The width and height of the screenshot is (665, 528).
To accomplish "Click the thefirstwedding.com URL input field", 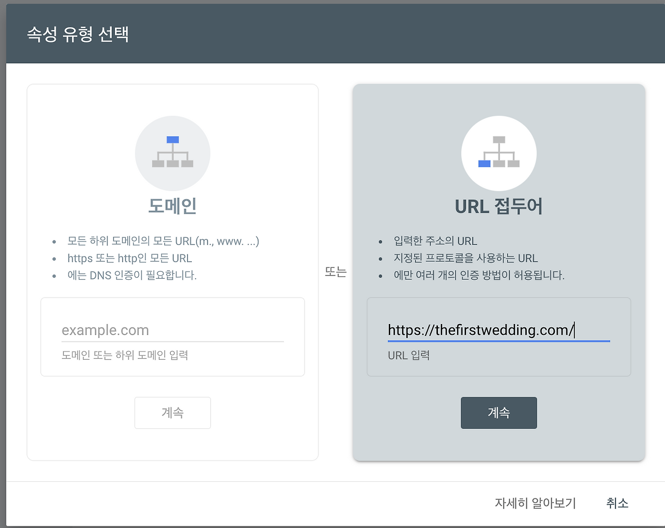I will point(499,330).
